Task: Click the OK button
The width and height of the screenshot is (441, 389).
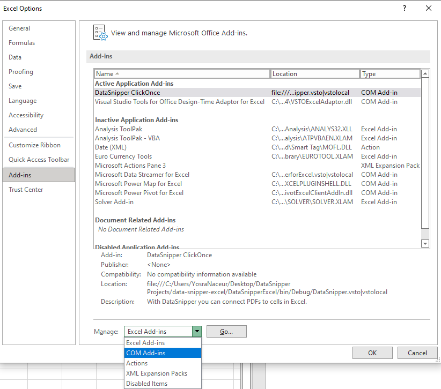Action: coord(372,353)
